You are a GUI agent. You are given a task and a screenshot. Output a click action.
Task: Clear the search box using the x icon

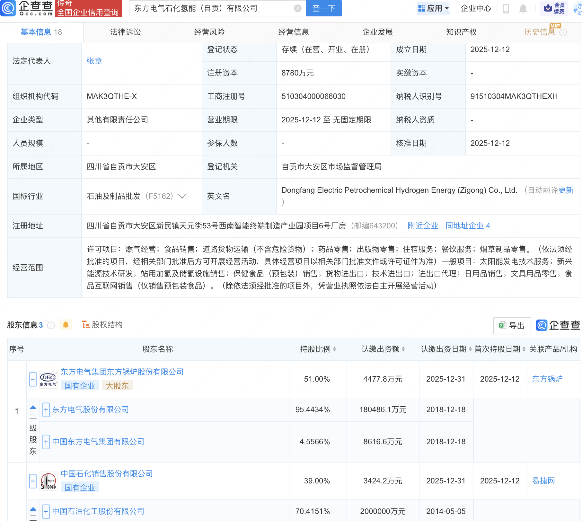point(297,8)
